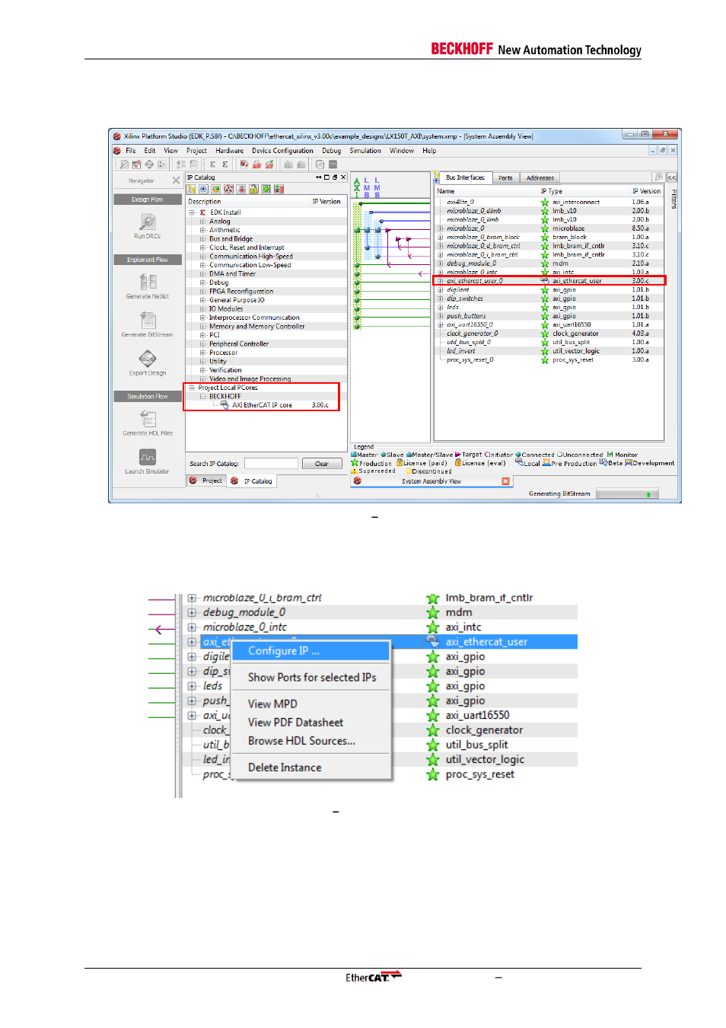Collapse the EDK Install tree node
The image size is (726, 1028).
click(192, 212)
